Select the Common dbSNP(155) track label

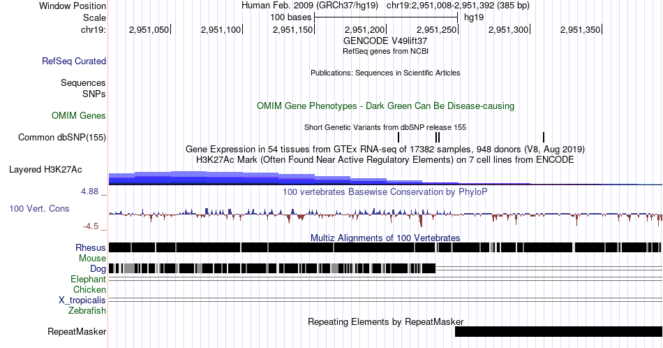tap(62, 137)
